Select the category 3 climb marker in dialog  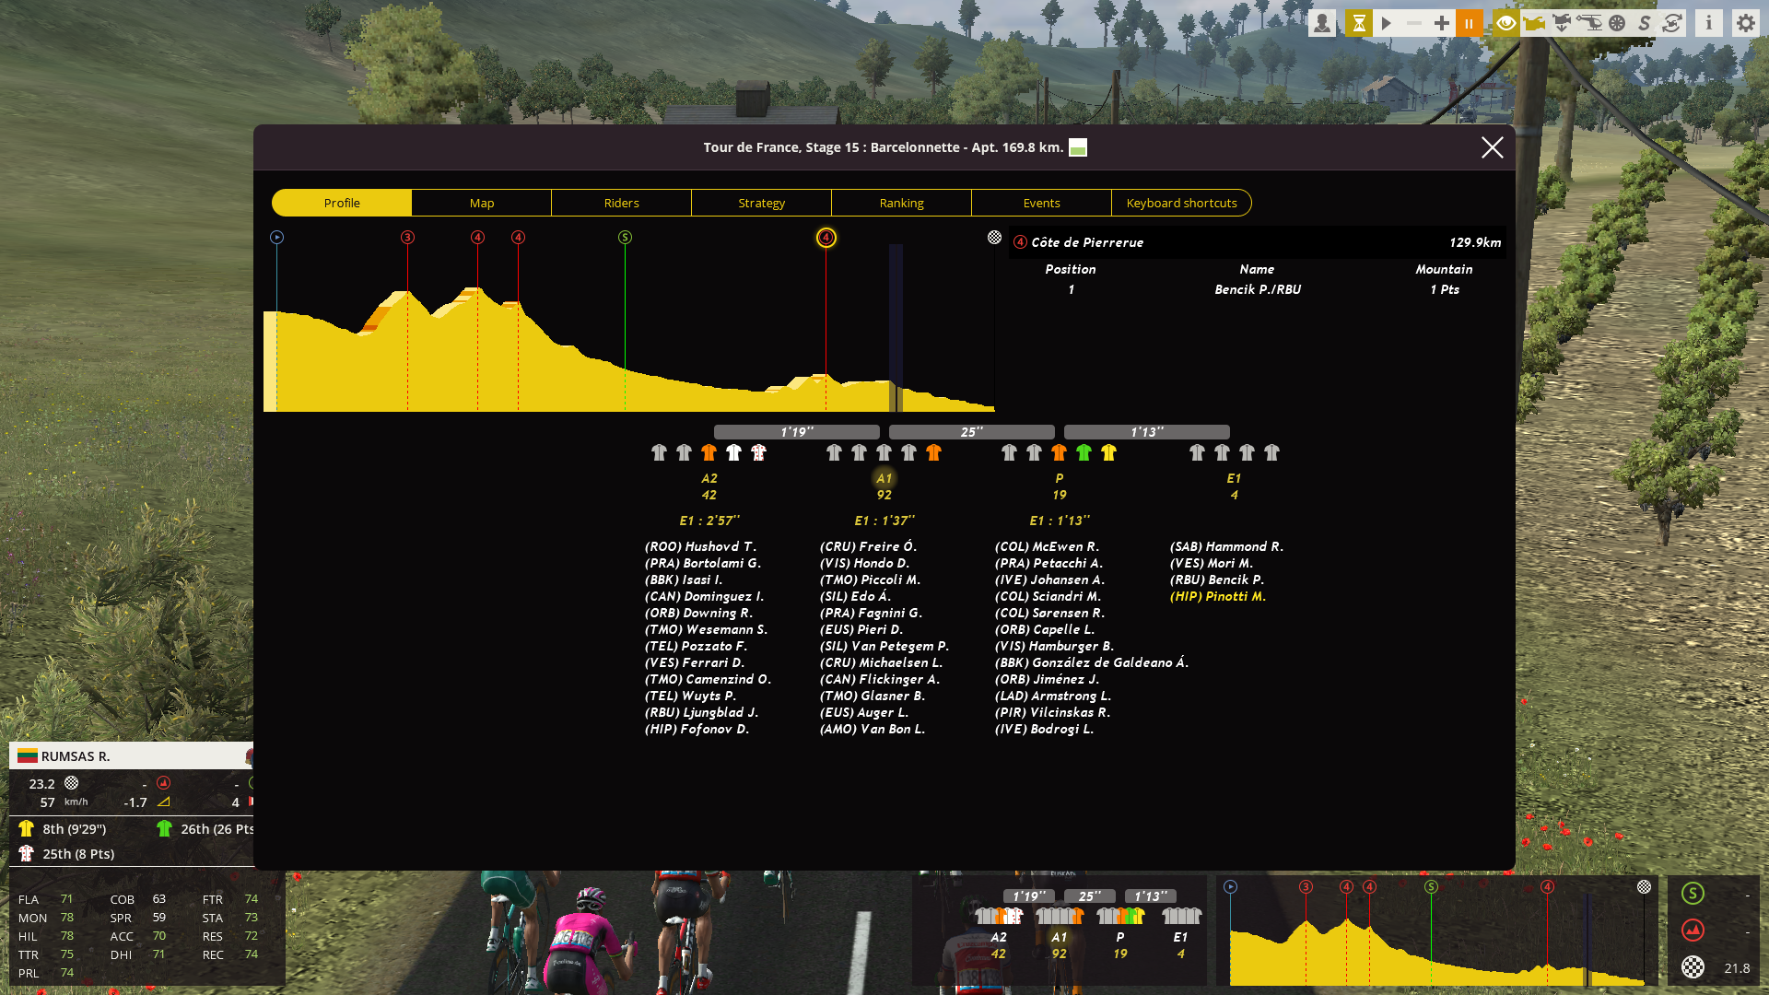point(407,238)
